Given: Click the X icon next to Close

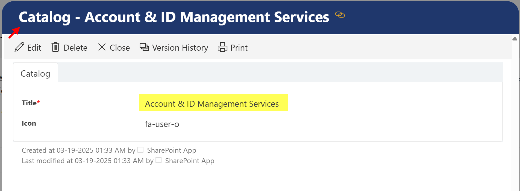Looking at the screenshot, I should point(102,47).
